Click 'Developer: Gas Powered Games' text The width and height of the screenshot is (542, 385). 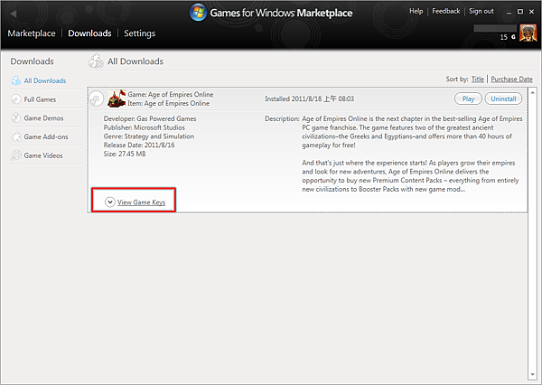(150, 118)
